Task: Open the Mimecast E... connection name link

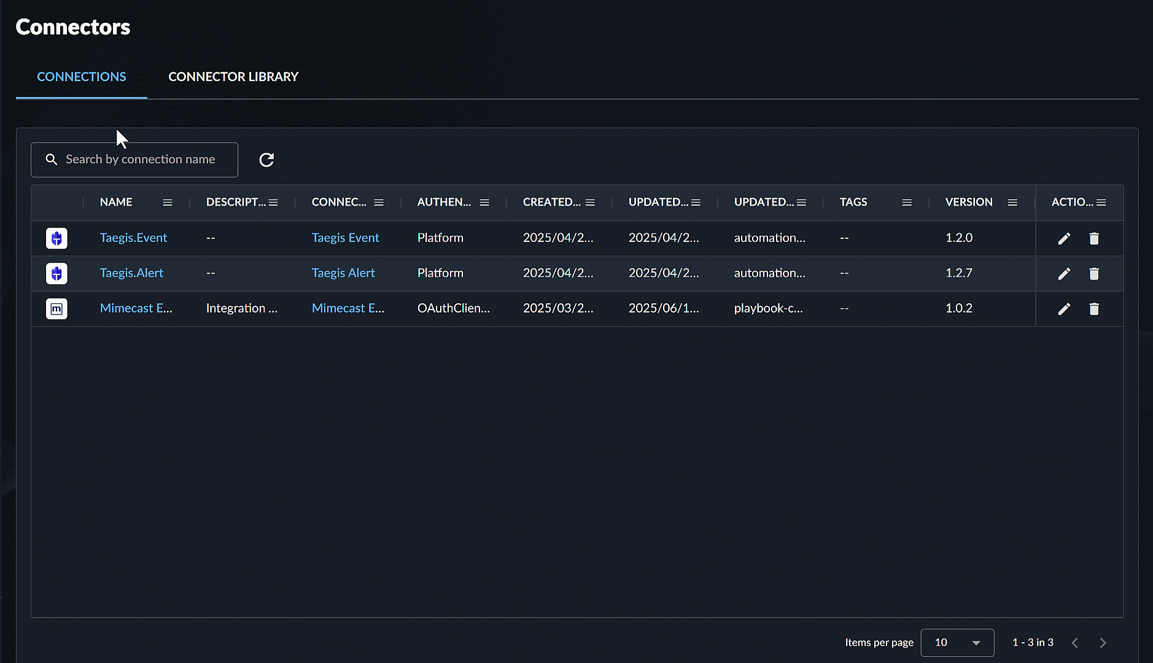Action: click(x=136, y=309)
